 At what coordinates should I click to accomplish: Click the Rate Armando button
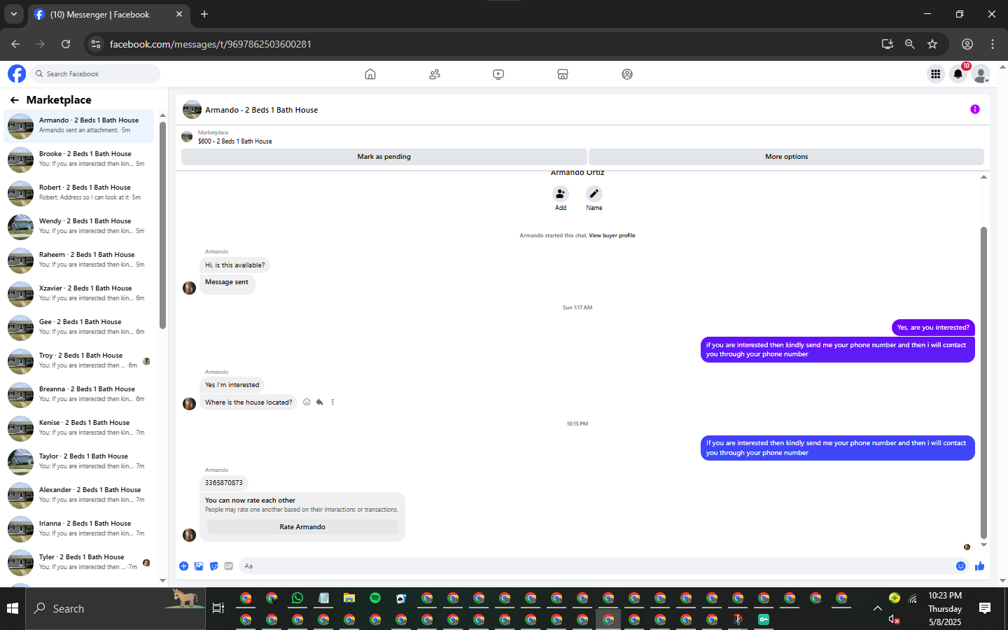pos(302,527)
